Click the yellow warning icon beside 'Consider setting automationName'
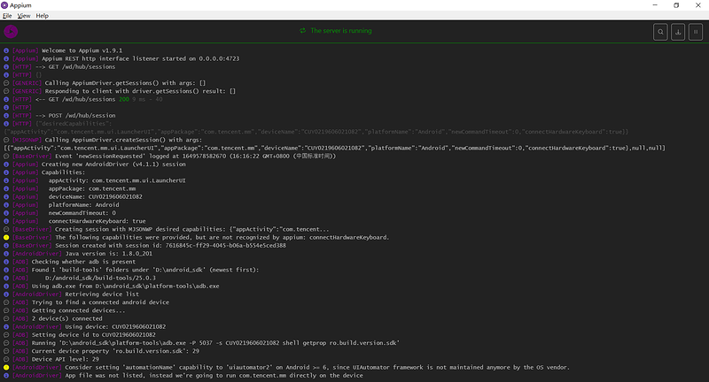Image resolution: width=709 pixels, height=382 pixels. 6,367
